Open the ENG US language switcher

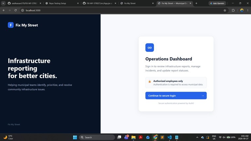coord(214,137)
